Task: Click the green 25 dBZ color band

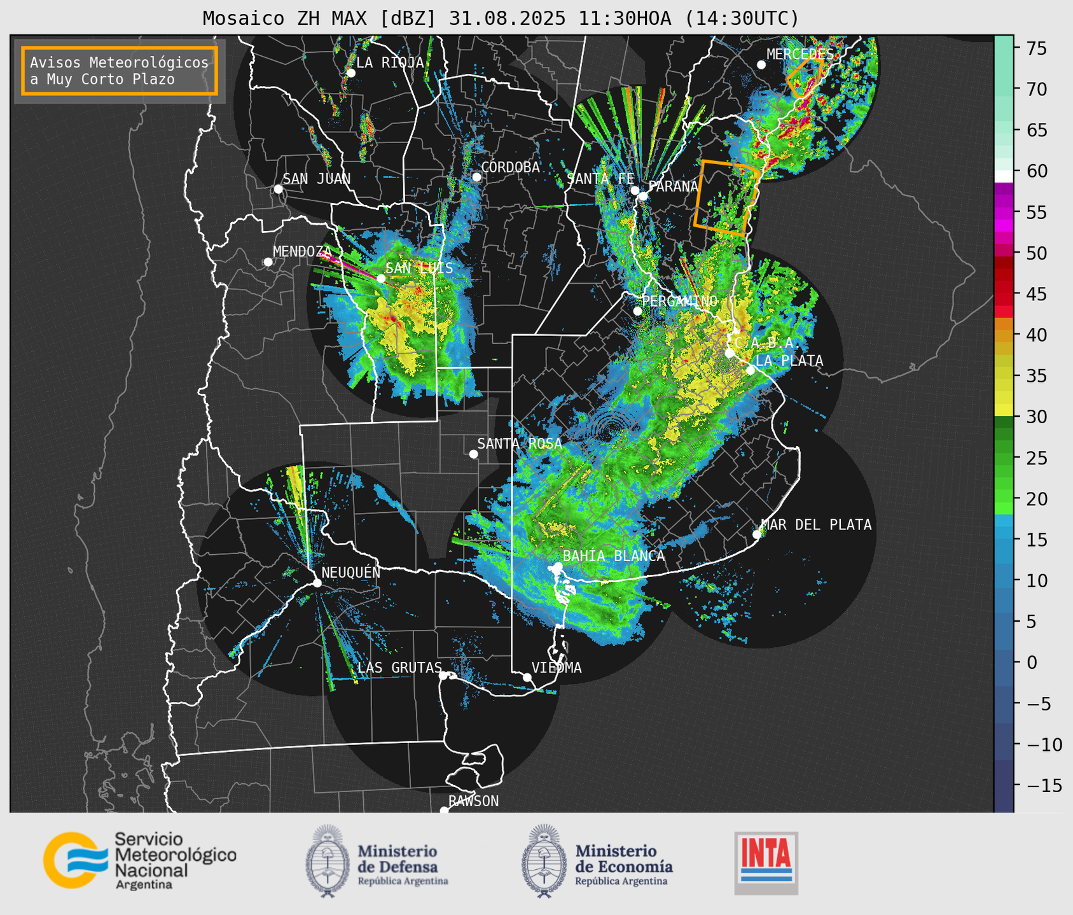Action: [1004, 458]
